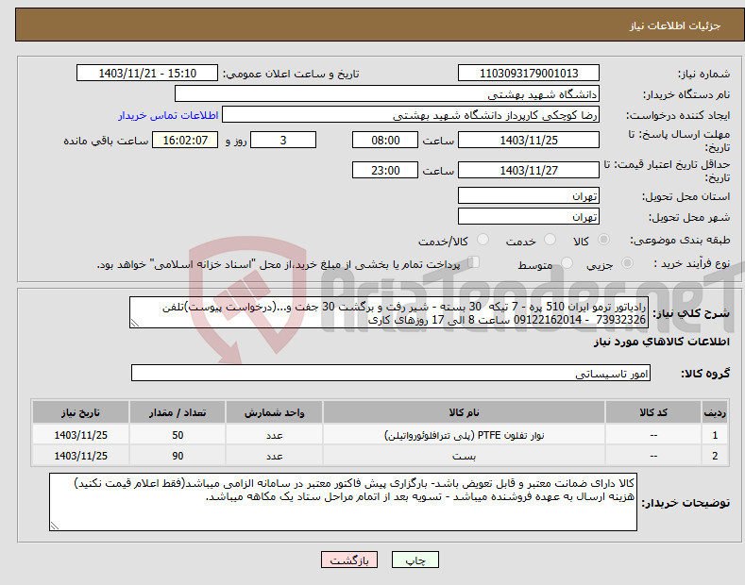Click the شماره نیاز label
Viewport: 745px width, 585px height.
pos(703,74)
